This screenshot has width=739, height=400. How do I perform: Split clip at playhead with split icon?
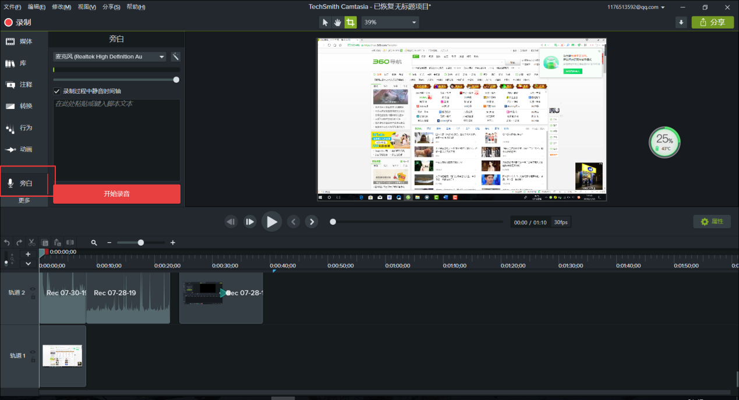point(70,242)
